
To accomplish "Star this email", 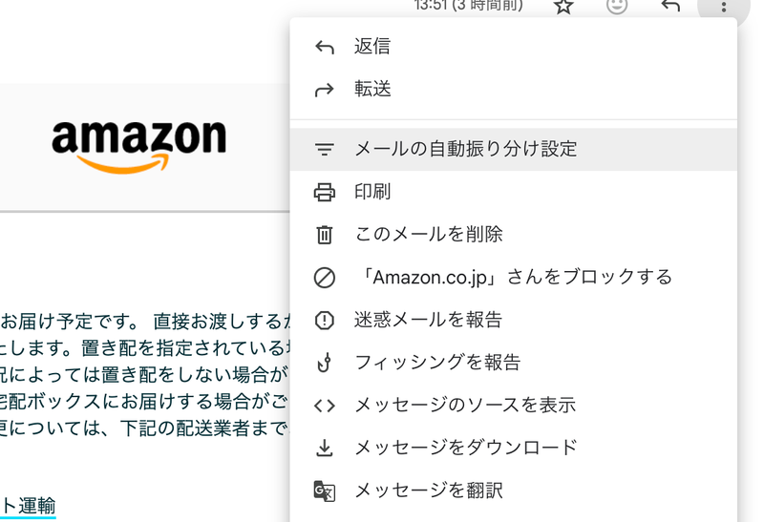I will (x=564, y=7).
